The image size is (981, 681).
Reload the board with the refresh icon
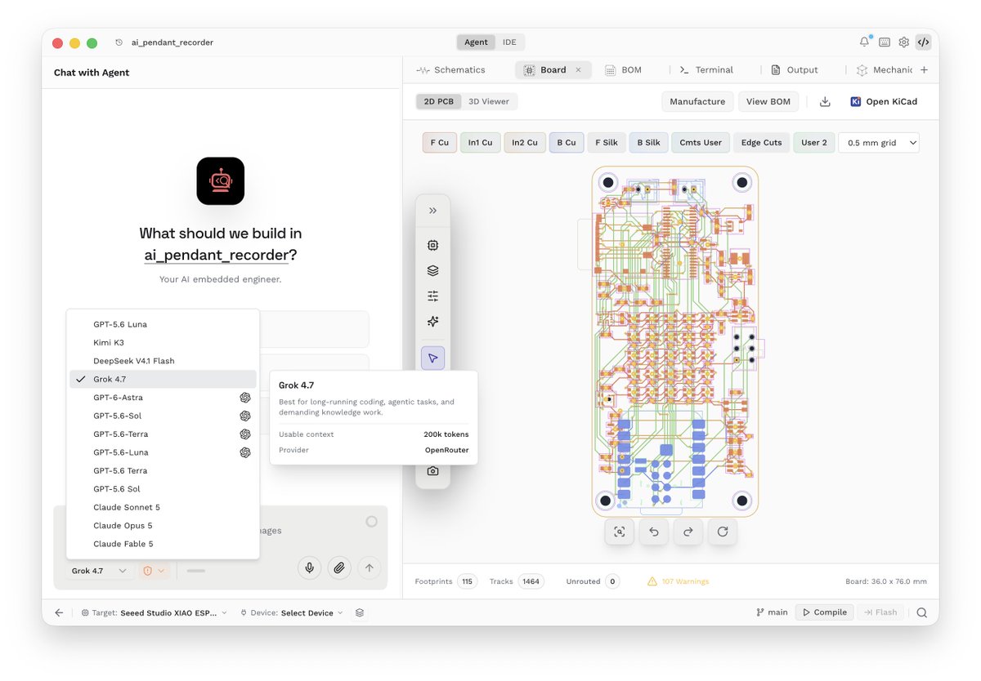point(723,532)
